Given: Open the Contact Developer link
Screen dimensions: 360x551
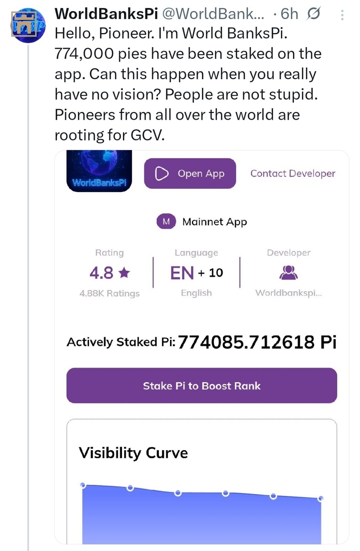Looking at the screenshot, I should click(293, 173).
